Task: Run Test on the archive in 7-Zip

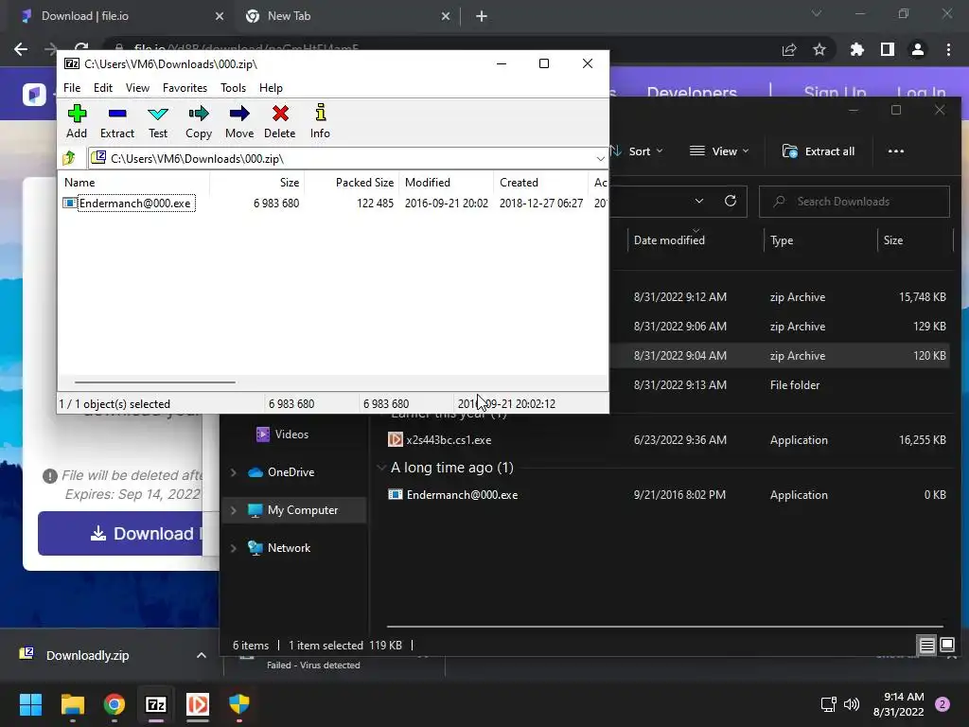Action: [x=158, y=122]
